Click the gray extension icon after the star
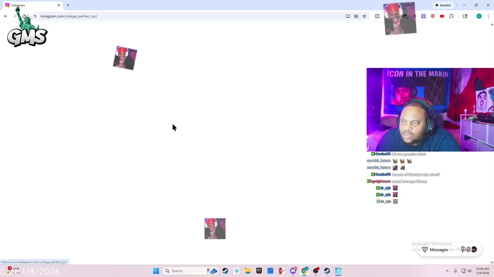 point(377,16)
